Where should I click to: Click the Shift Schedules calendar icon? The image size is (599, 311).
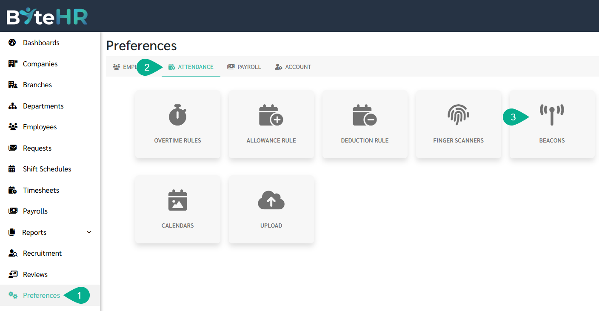pos(12,169)
